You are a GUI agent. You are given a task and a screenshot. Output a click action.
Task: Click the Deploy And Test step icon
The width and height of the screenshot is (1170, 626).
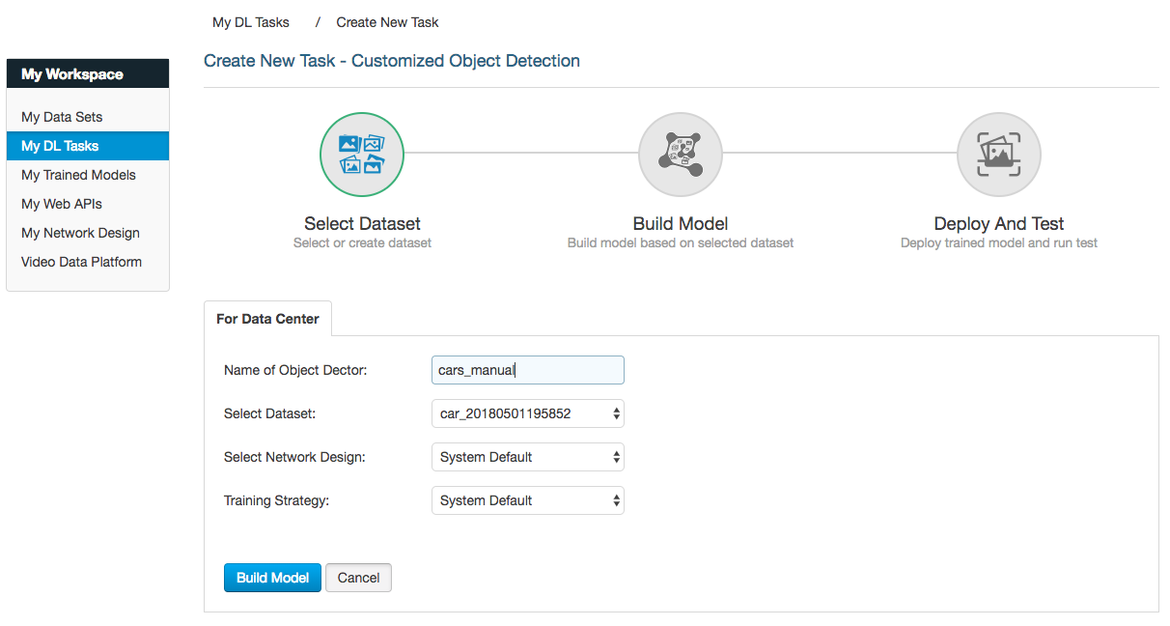click(x=999, y=154)
